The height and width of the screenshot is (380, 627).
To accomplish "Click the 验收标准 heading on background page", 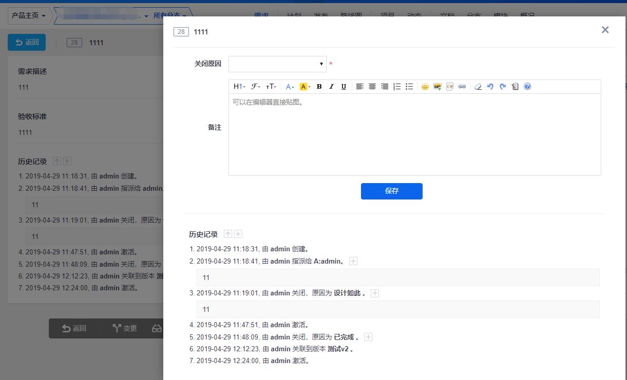I will pos(32,116).
